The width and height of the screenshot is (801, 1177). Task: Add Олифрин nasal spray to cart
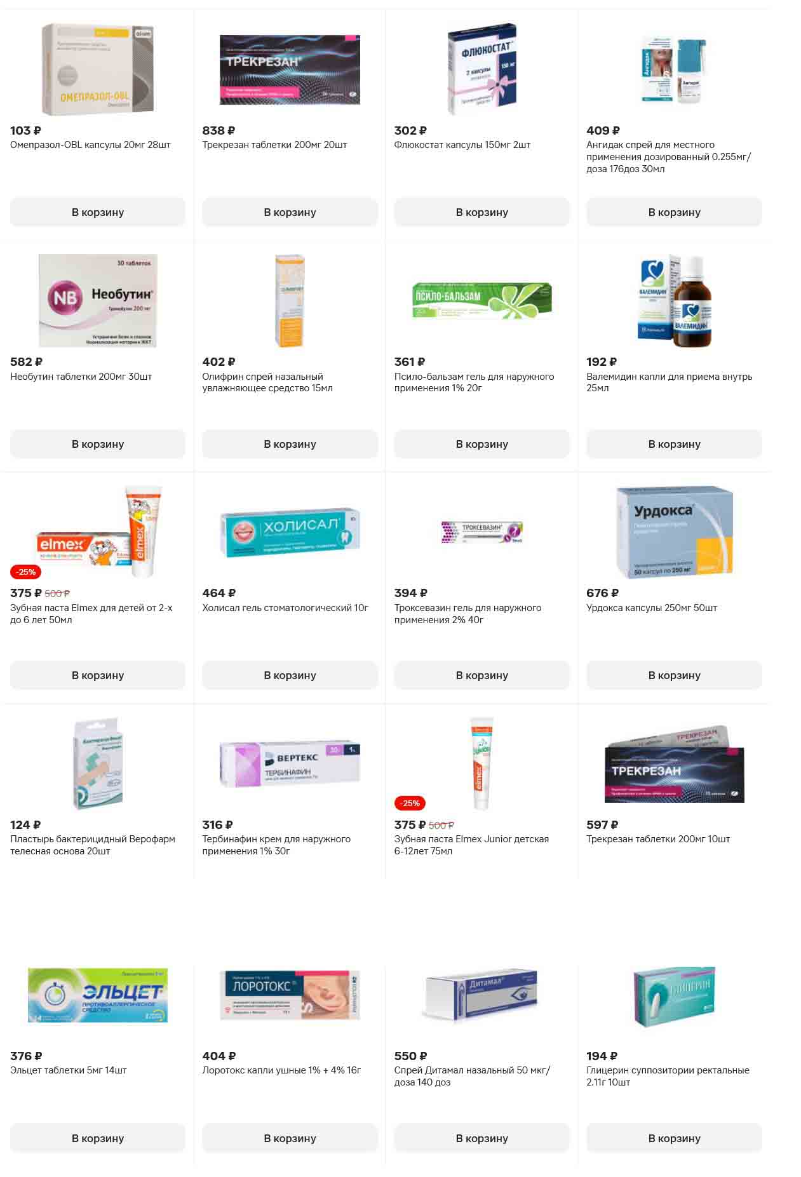290,444
